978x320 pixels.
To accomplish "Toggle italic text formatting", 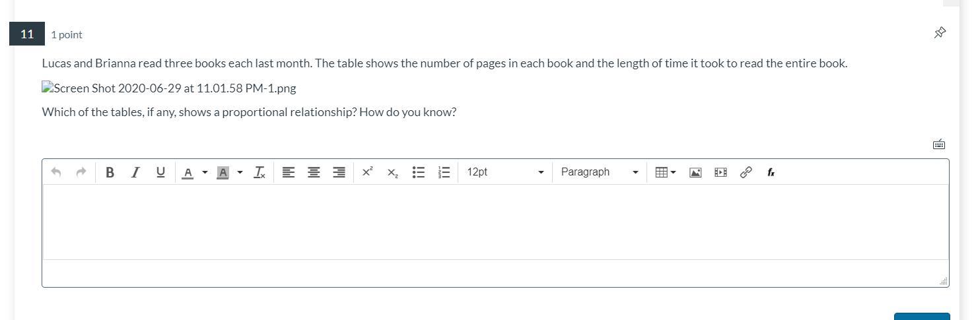I will 135,172.
